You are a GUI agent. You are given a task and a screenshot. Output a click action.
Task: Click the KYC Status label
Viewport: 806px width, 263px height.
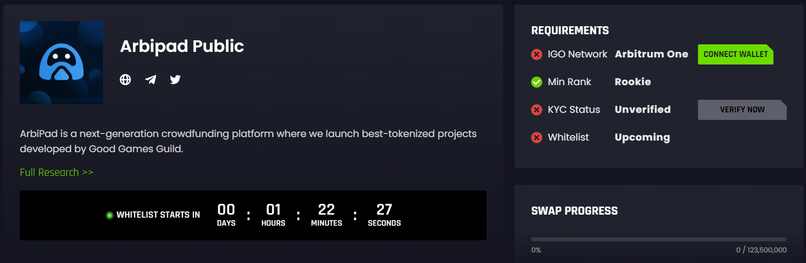574,109
